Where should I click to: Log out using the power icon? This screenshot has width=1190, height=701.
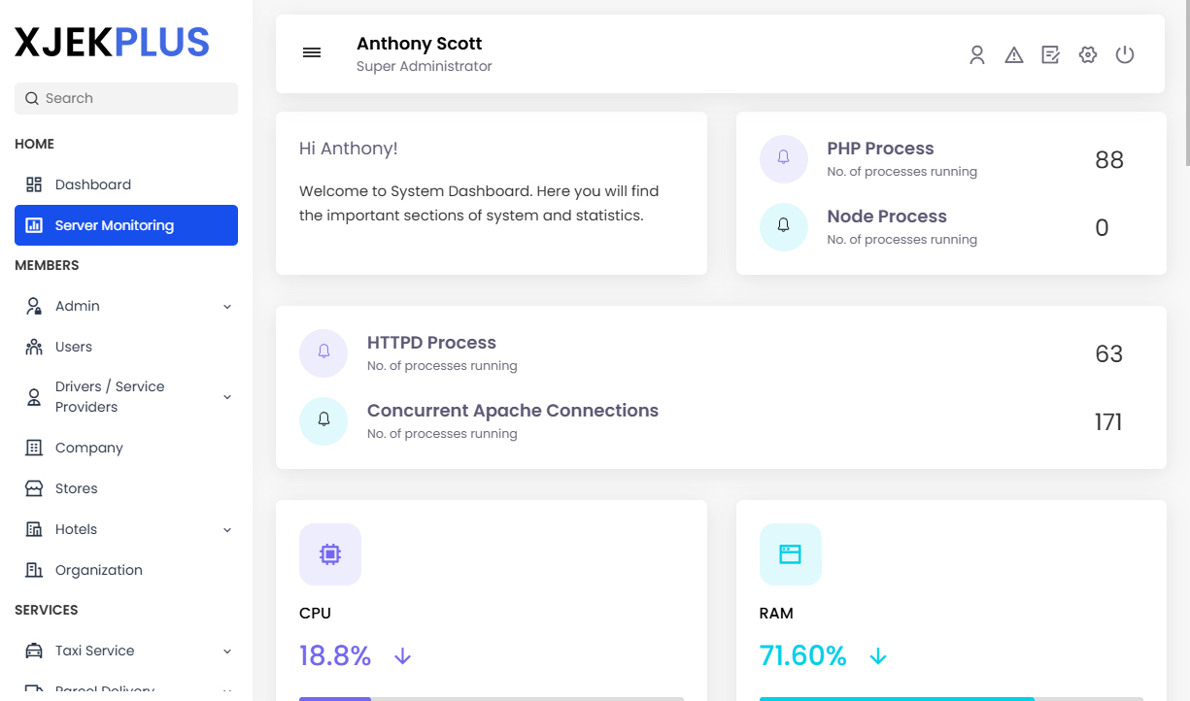[x=1124, y=54]
